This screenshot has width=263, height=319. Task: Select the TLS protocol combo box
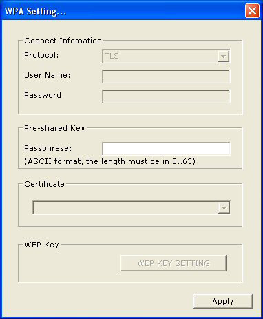coord(166,56)
